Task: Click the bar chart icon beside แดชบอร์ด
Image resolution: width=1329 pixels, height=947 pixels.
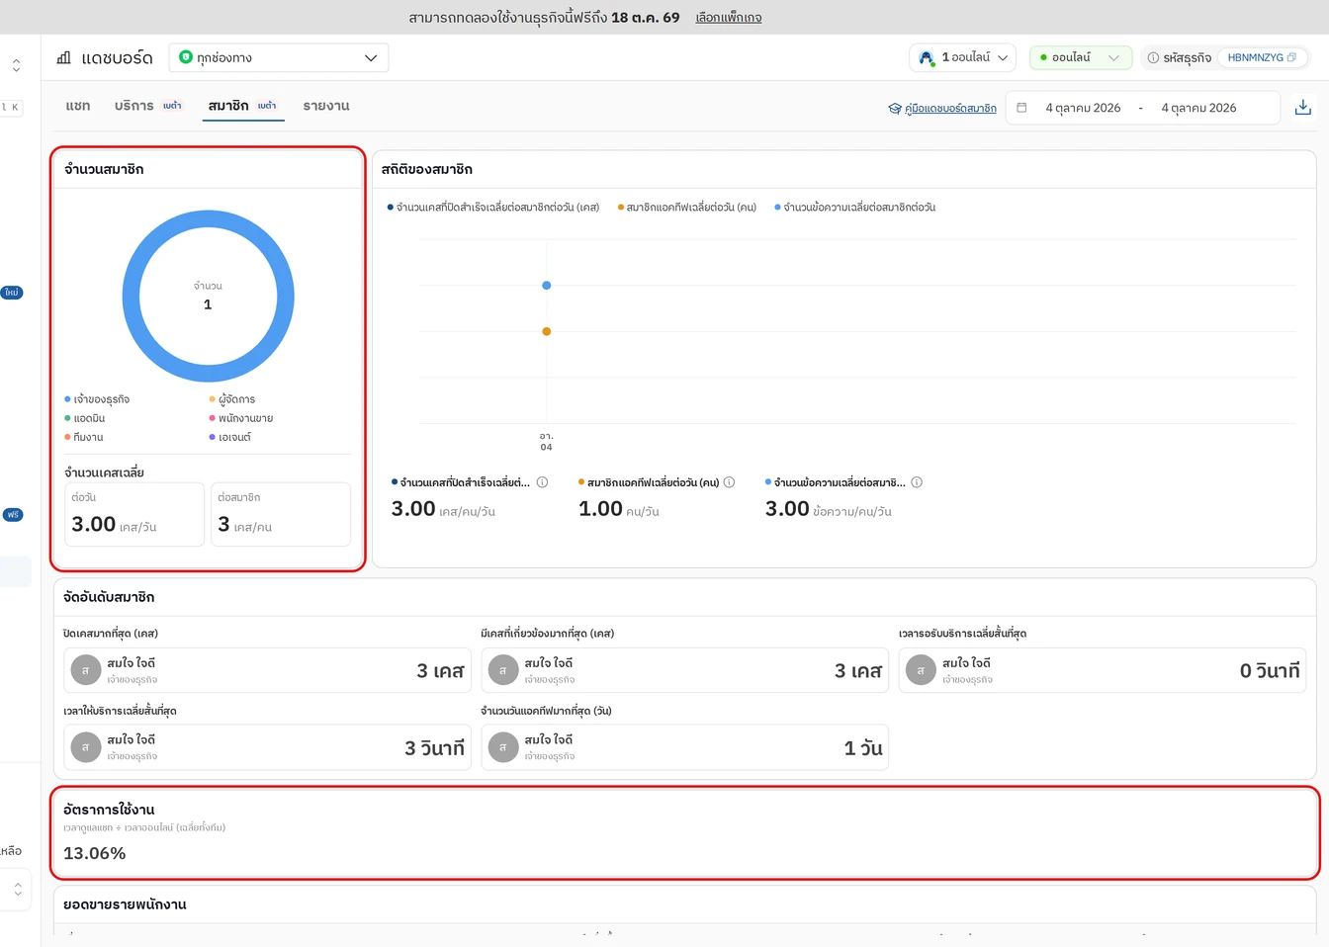Action: [64, 58]
